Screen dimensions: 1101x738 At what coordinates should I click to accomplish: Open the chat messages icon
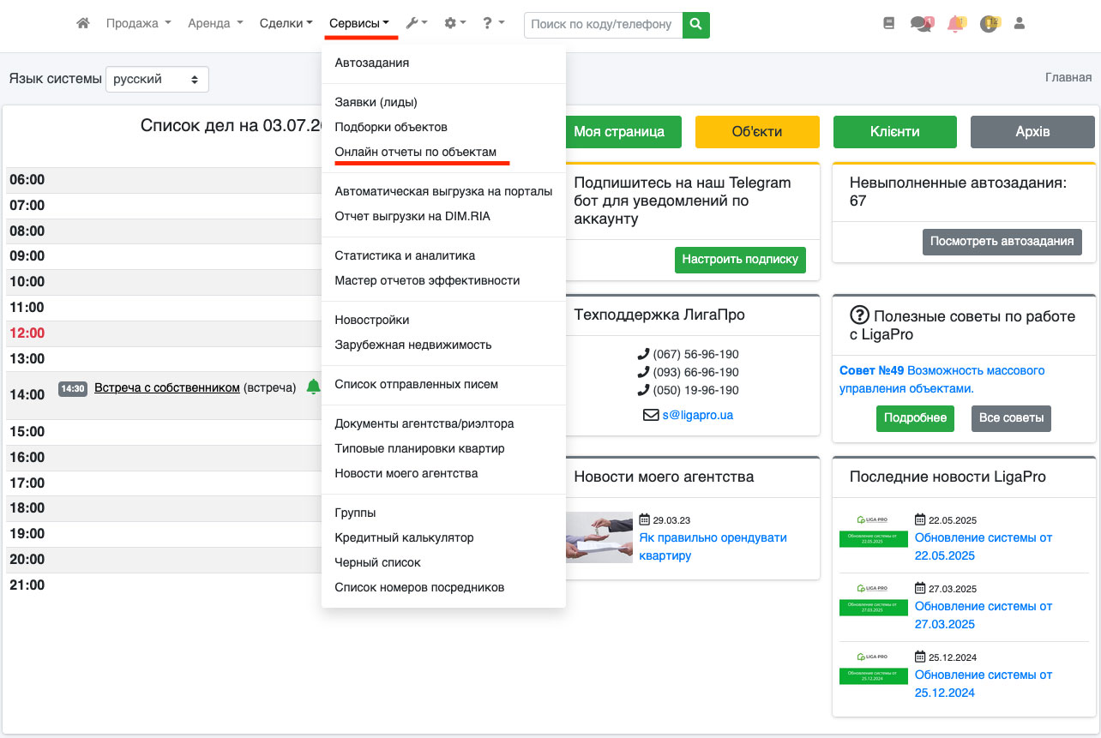(x=922, y=24)
